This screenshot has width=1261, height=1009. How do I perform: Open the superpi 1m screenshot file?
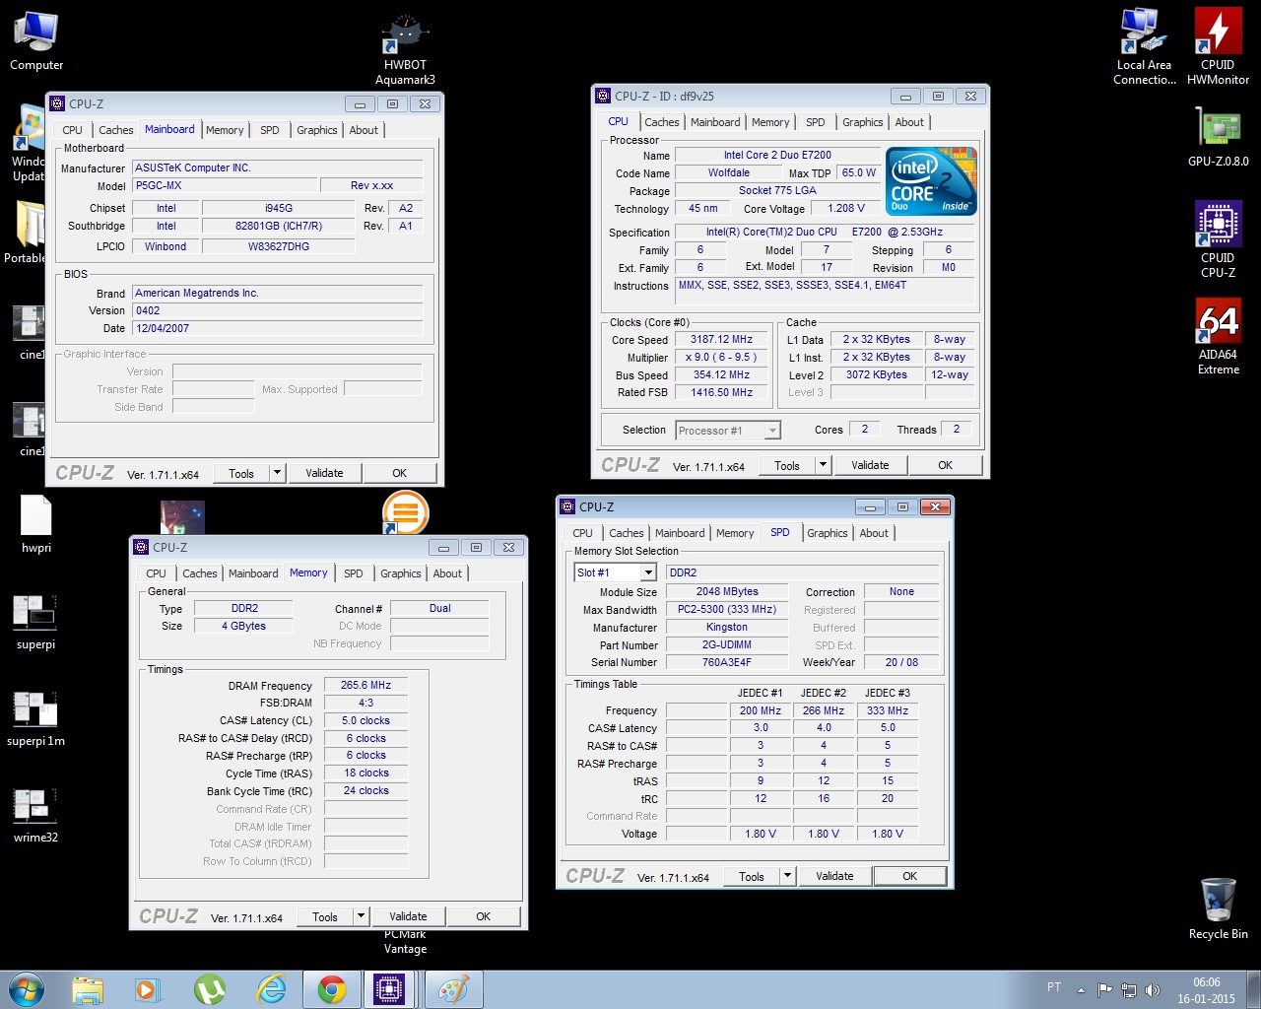35,718
